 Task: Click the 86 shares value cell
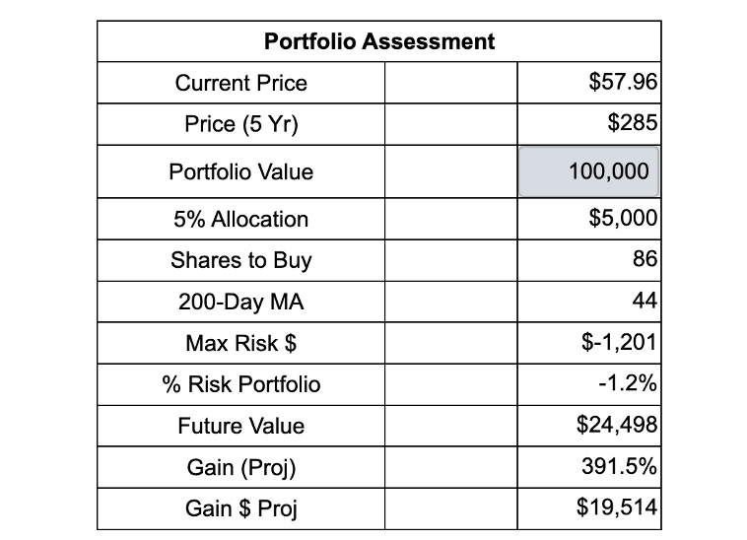[x=589, y=260]
